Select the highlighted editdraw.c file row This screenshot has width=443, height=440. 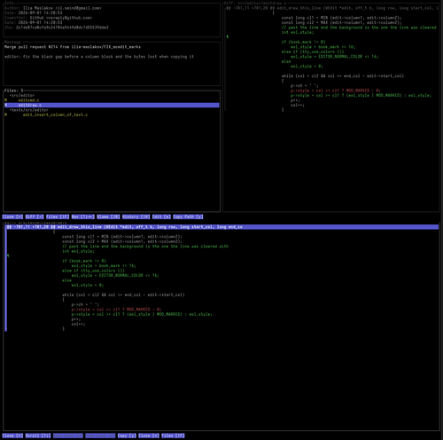click(112, 105)
